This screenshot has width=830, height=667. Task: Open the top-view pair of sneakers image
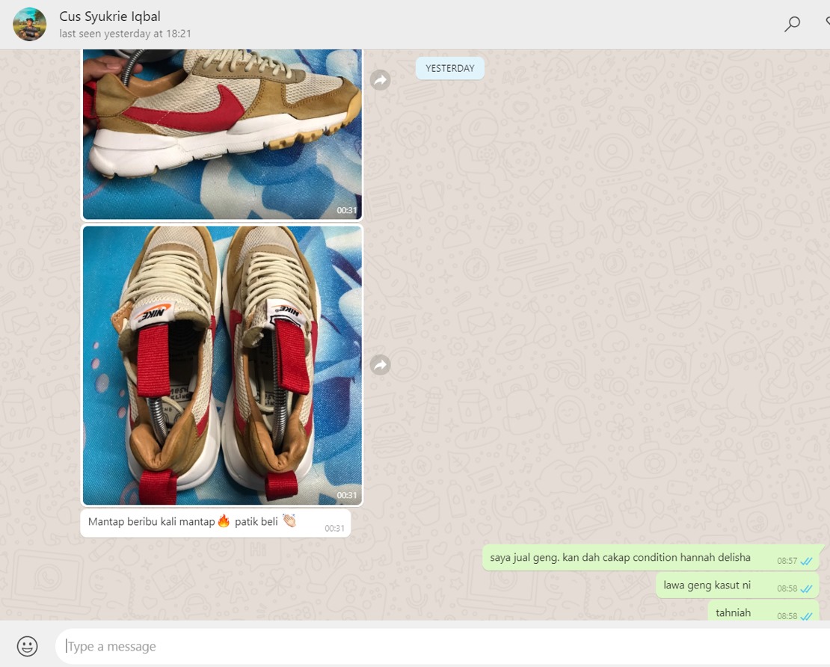point(222,365)
